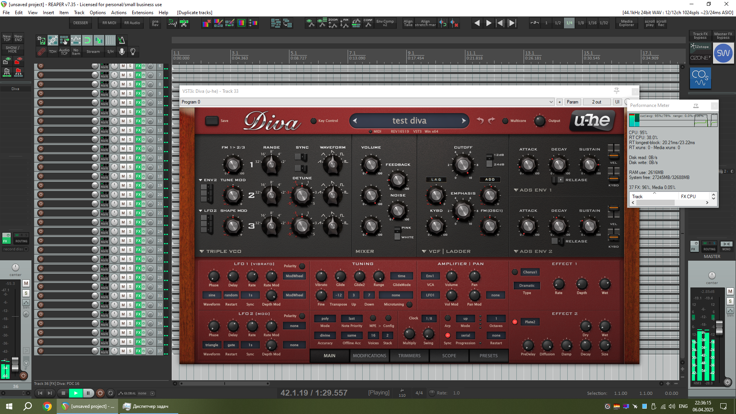736x414 pixels.
Task: Open Media Explorer toolbar button
Action: 626,23
